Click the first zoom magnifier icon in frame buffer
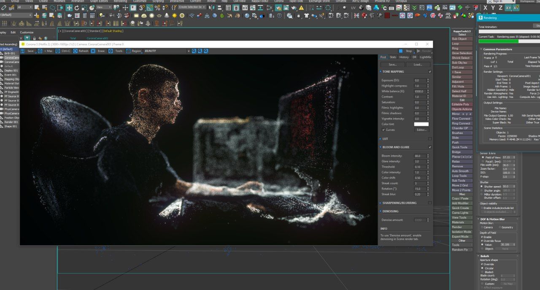Screen dimensions: 540x290 coord(194,51)
